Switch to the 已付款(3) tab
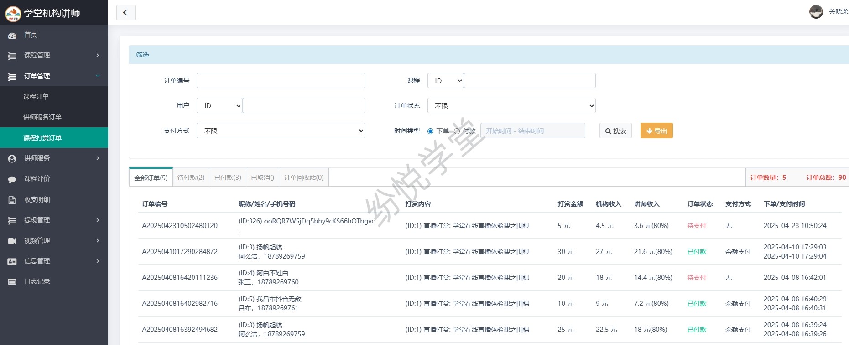Image resolution: width=849 pixels, height=345 pixels. point(228,178)
